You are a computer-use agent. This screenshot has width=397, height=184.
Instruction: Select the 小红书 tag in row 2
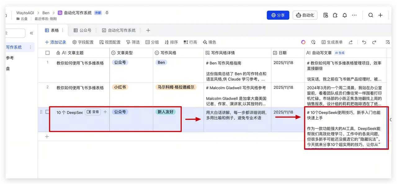[x=120, y=87]
